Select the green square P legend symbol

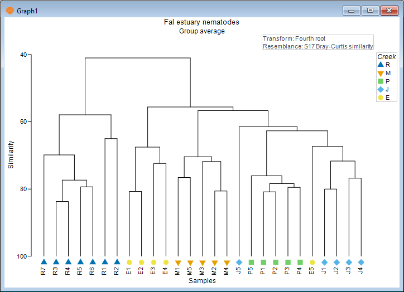[381, 81]
